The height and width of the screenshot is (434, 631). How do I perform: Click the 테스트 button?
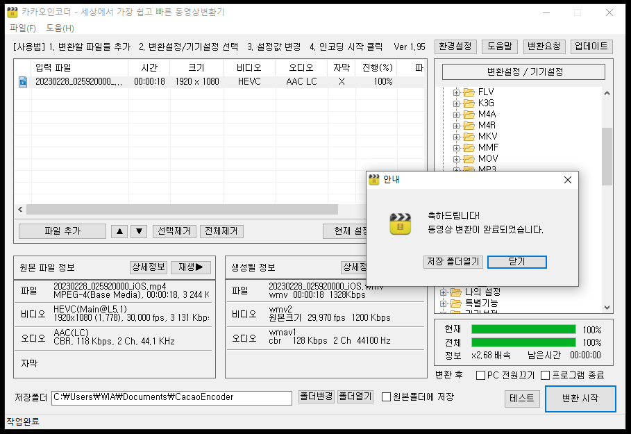(522, 399)
